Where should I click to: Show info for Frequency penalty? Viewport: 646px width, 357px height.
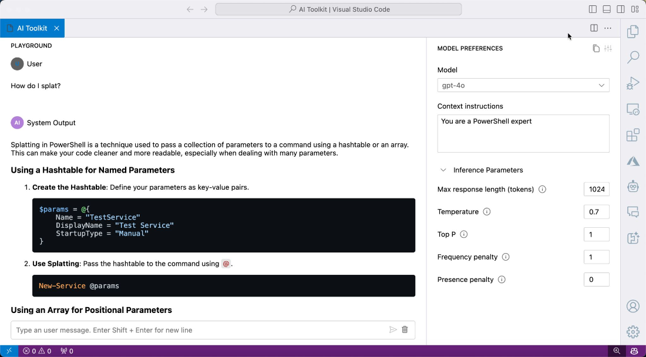(506, 257)
